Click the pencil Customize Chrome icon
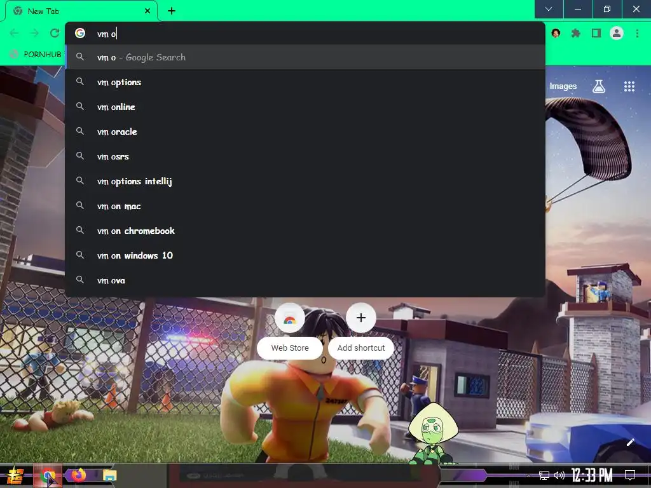651x488 pixels. 630,442
